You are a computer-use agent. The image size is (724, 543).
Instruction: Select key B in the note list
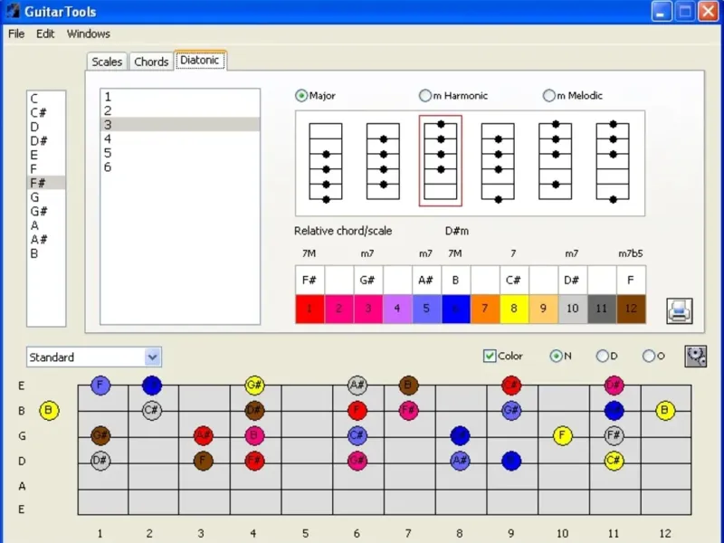pos(46,253)
